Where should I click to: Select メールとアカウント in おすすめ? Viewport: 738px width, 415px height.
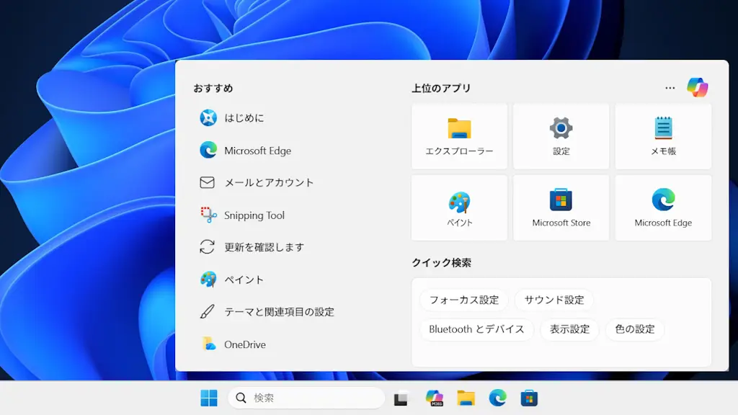(267, 183)
